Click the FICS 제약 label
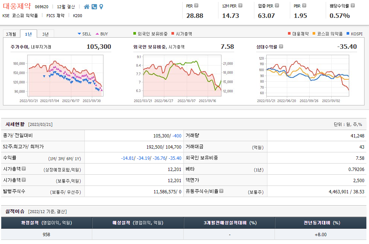This screenshot has width=369, height=244. click(x=55, y=16)
